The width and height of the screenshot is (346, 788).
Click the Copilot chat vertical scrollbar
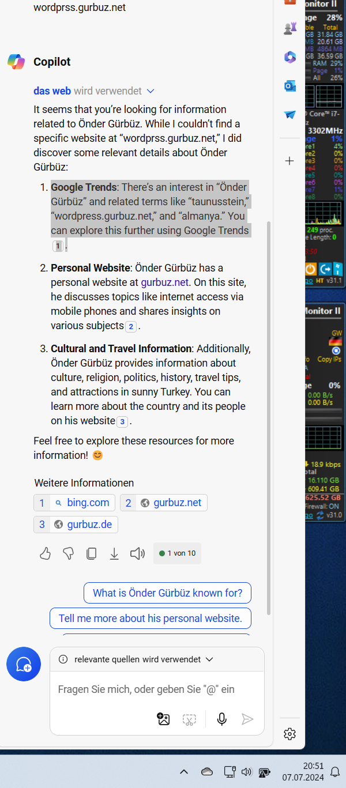pyautogui.click(x=268, y=417)
